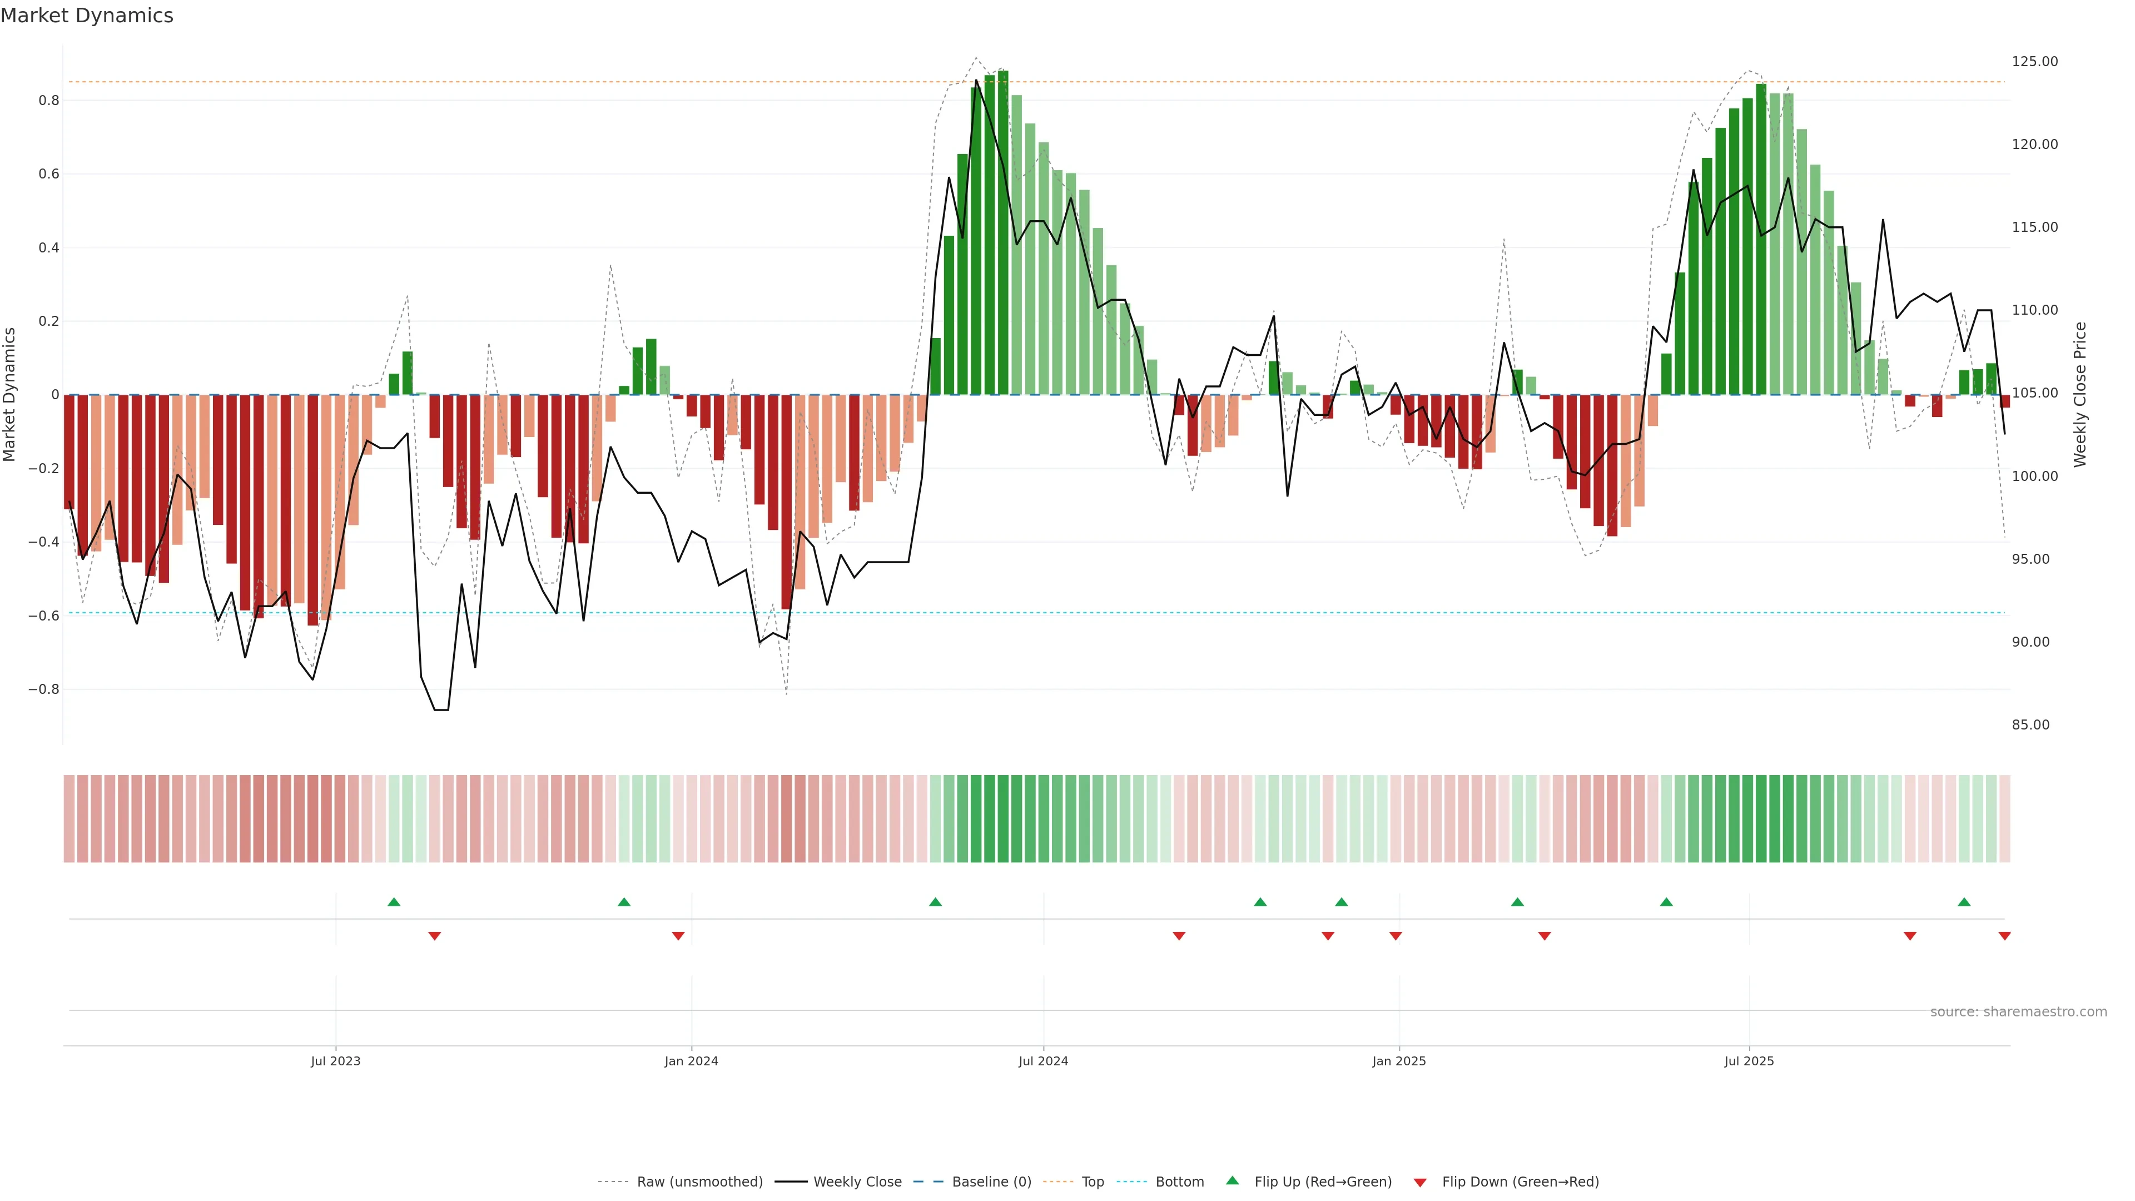Click the Weekly Close Price right axis title
The height and width of the screenshot is (1201, 2135).
(x=2079, y=395)
